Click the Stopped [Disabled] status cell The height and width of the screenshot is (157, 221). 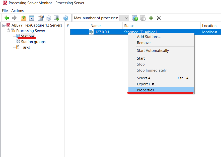[x=140, y=32]
